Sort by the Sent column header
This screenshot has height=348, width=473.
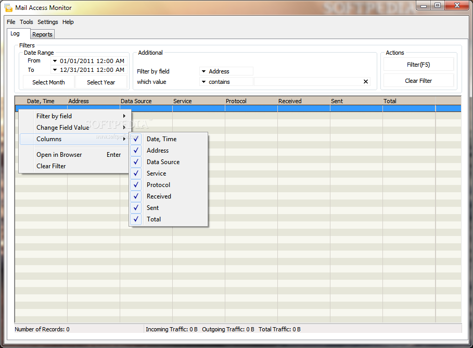356,101
